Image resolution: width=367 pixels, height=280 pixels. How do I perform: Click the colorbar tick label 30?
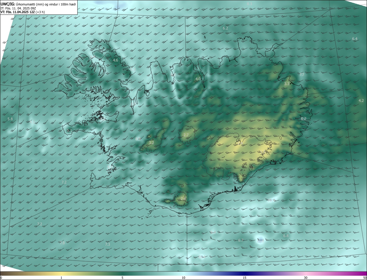pos(306,278)
